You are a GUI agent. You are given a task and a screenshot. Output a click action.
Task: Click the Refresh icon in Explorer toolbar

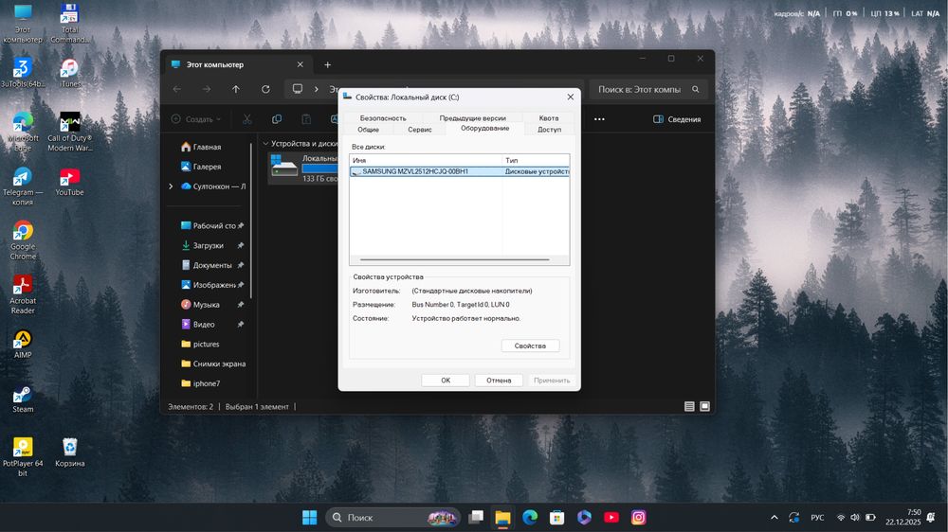coord(265,89)
